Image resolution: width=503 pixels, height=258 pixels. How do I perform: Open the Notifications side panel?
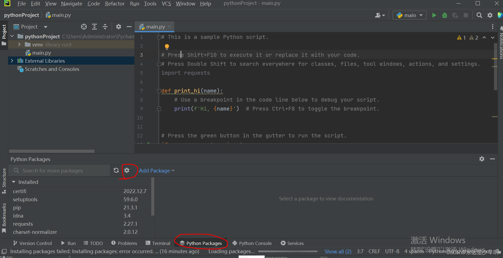click(501, 42)
